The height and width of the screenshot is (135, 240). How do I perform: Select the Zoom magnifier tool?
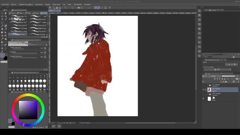pyautogui.click(x=2, y=13)
